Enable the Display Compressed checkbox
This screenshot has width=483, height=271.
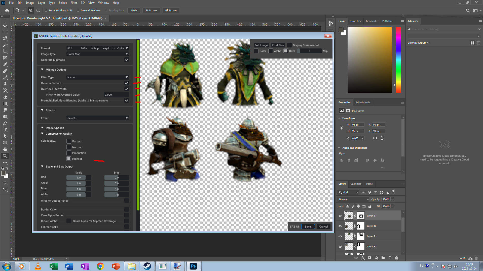[x=290, y=45]
